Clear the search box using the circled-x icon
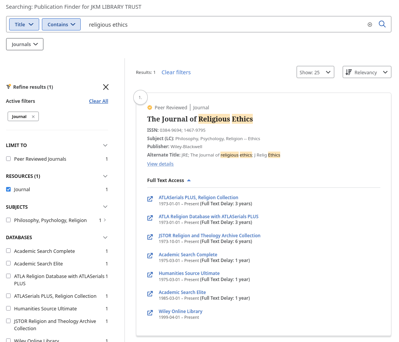Viewport: 399px width, 342px height. point(370,24)
